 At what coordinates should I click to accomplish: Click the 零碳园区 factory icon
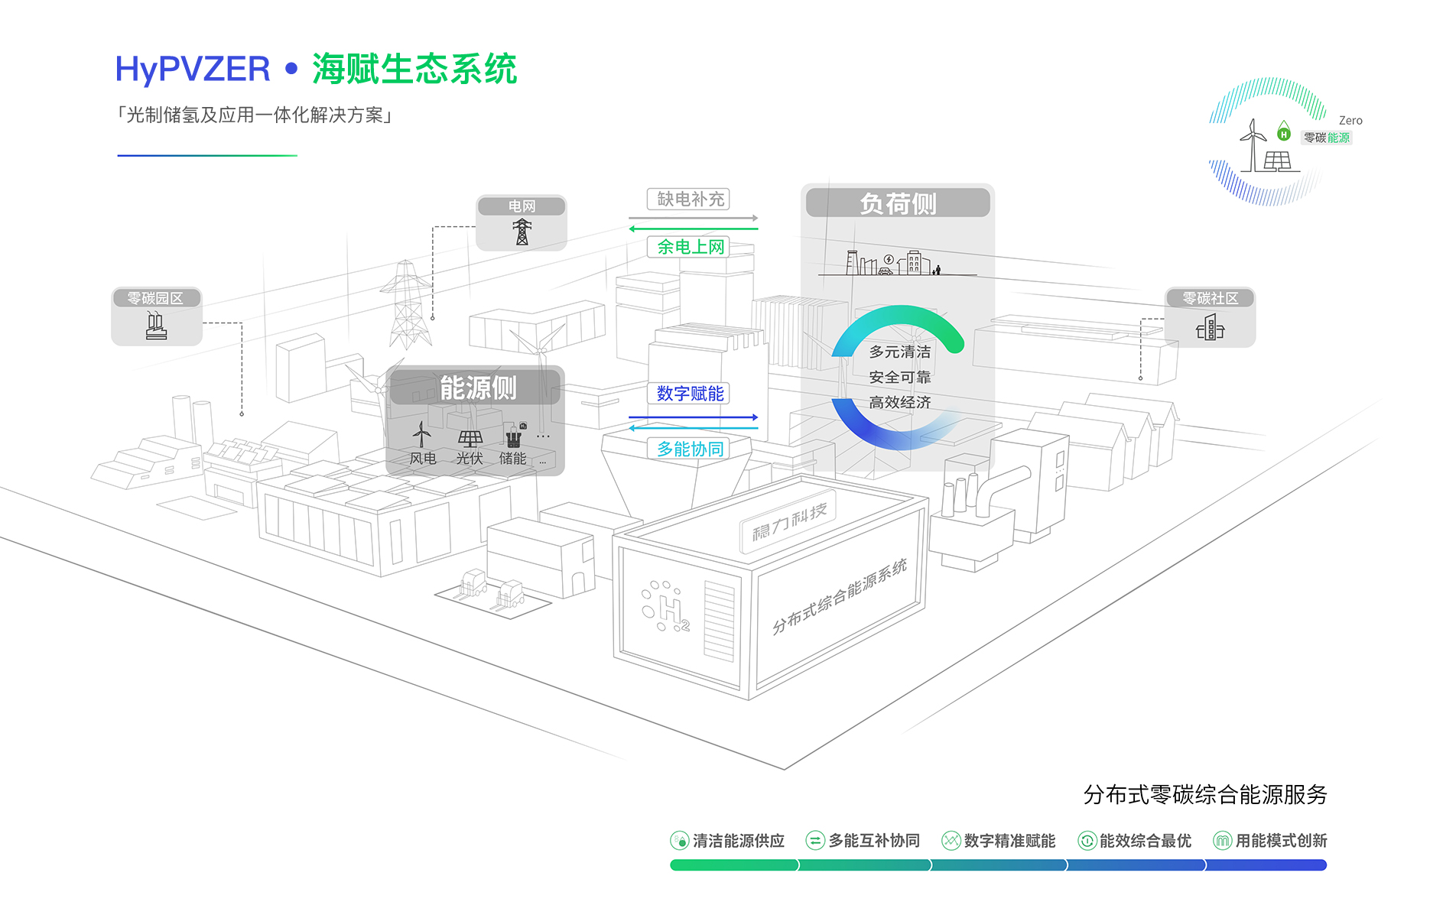[x=156, y=326]
